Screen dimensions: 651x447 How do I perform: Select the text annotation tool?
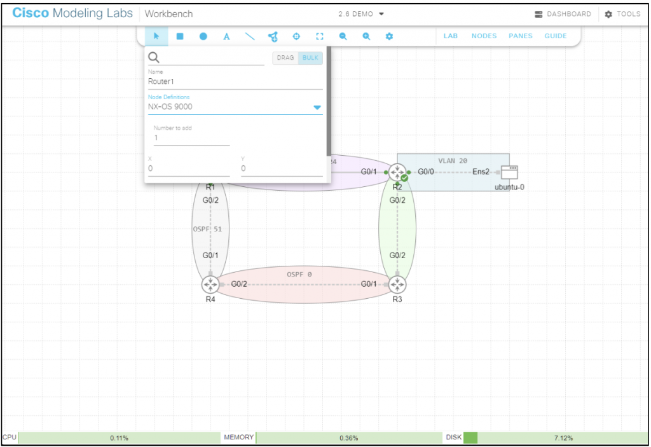(226, 36)
